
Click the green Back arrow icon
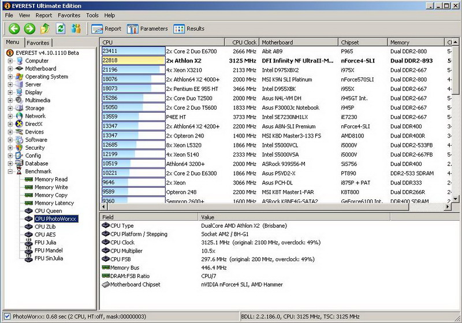click(14, 28)
